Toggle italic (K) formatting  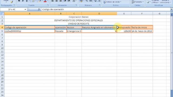click(x=23, y=1)
